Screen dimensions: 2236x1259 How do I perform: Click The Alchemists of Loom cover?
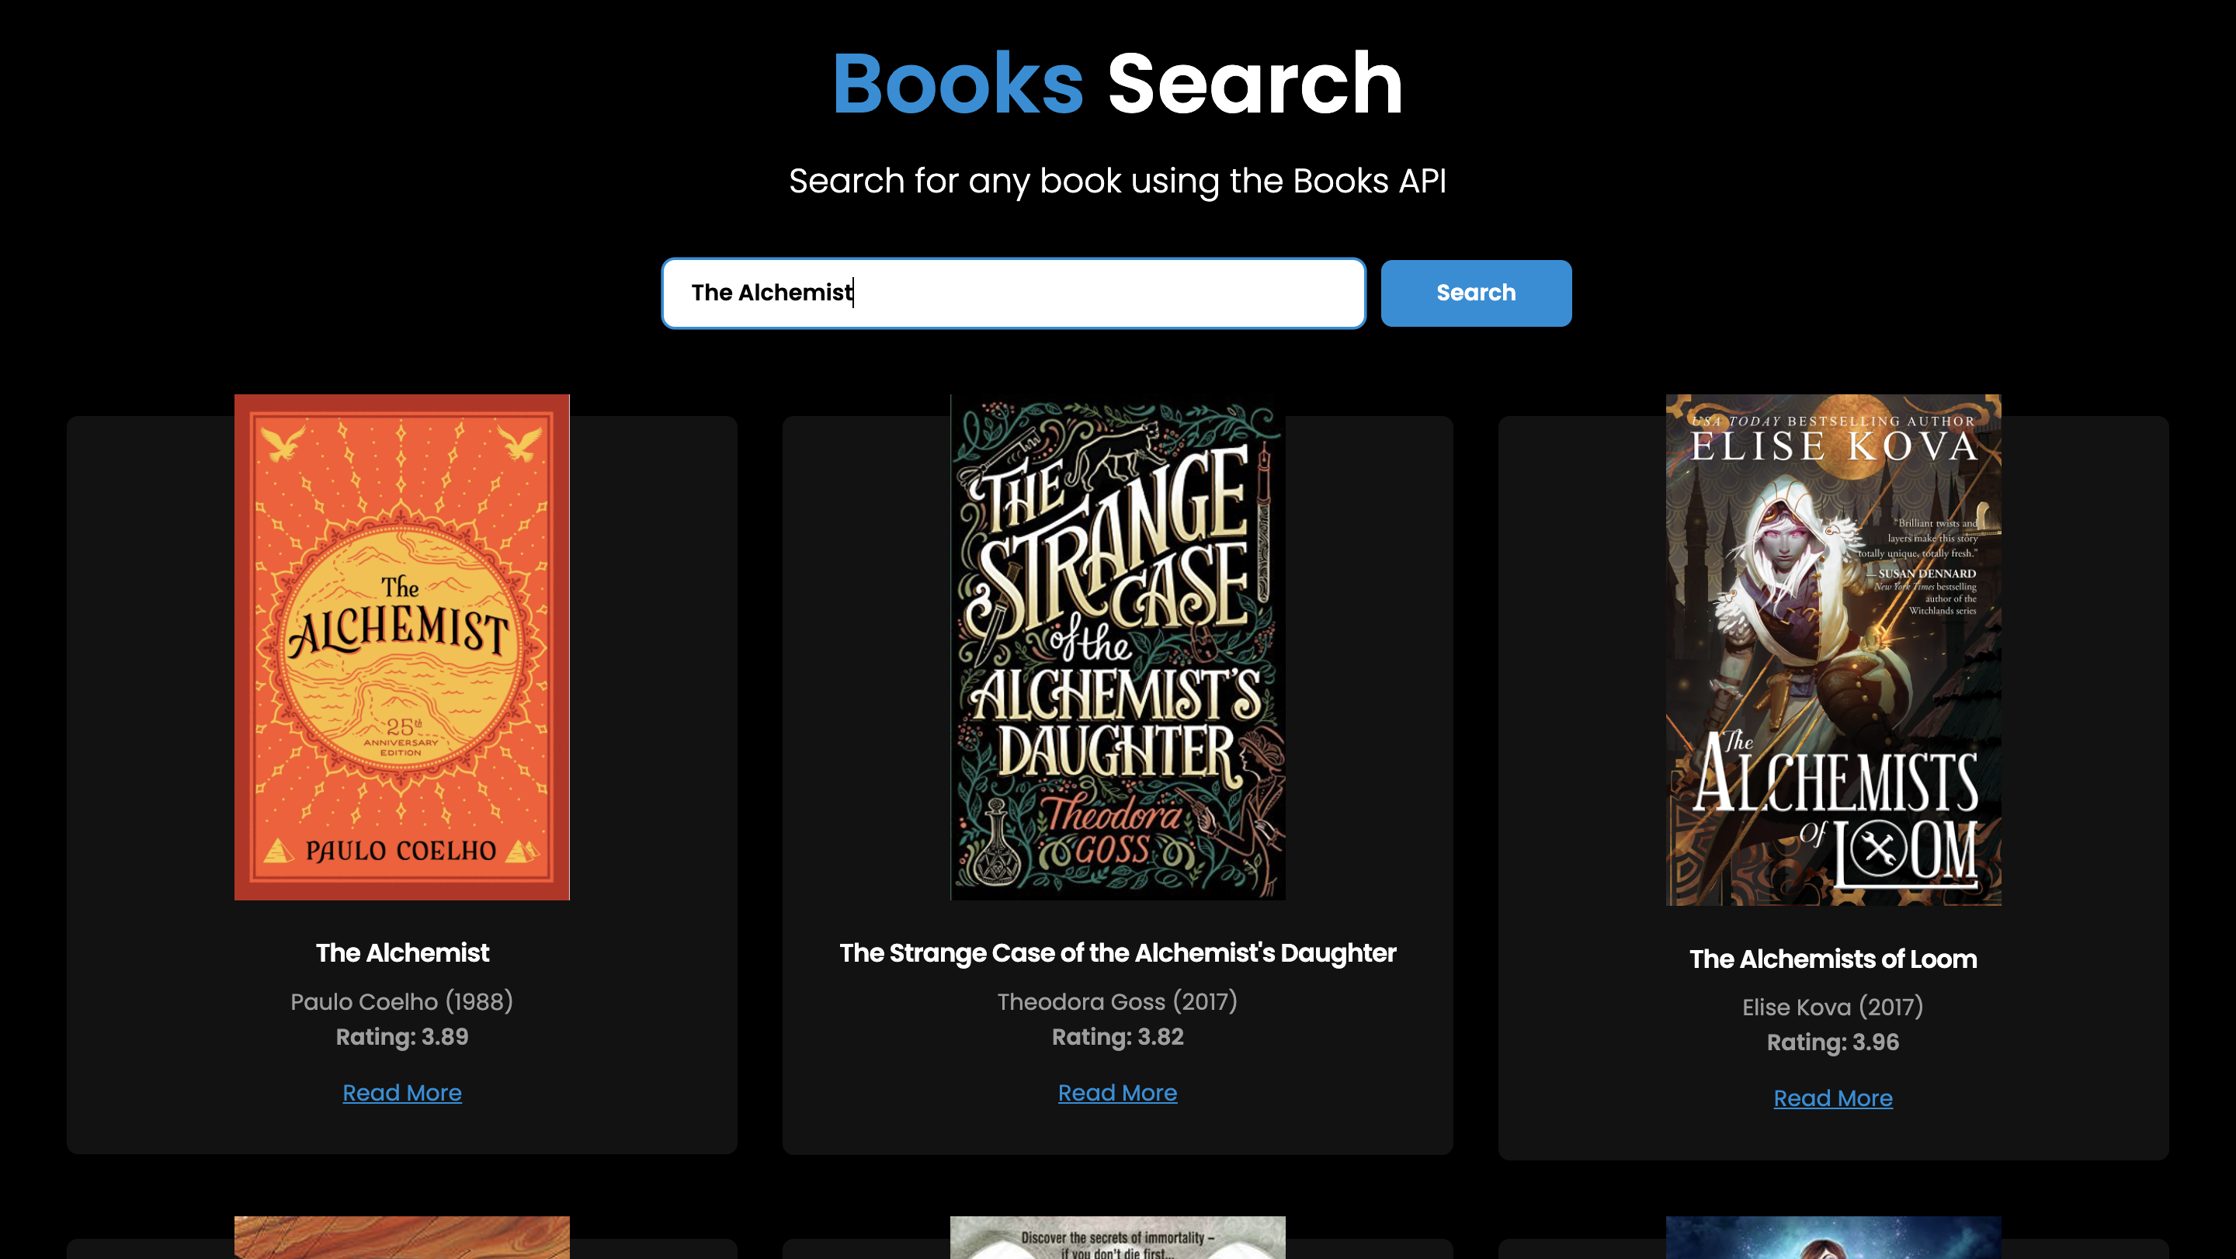(x=1832, y=650)
